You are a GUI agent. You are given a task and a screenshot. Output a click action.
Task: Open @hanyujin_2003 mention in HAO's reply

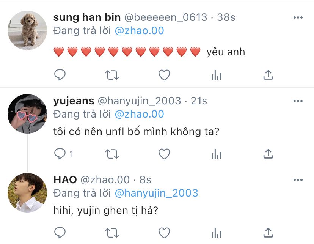[156, 193]
